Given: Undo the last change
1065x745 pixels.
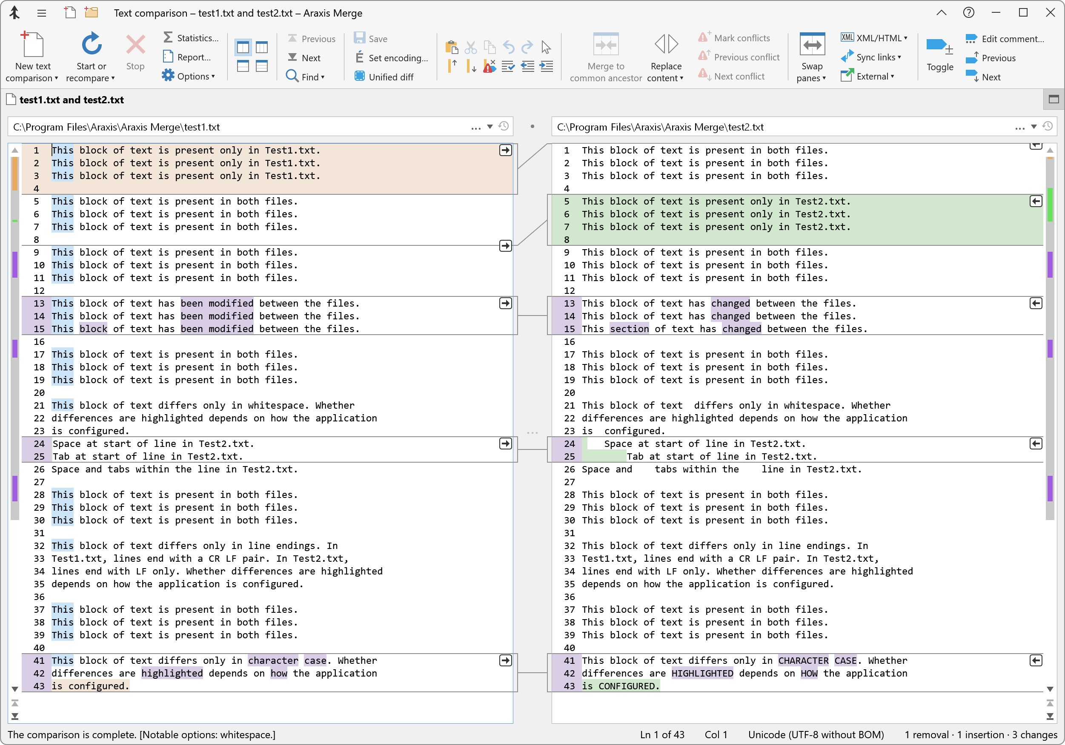Looking at the screenshot, I should tap(508, 47).
